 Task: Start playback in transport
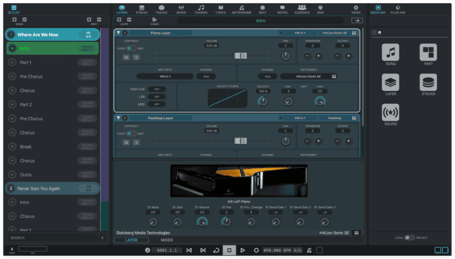pos(242,250)
